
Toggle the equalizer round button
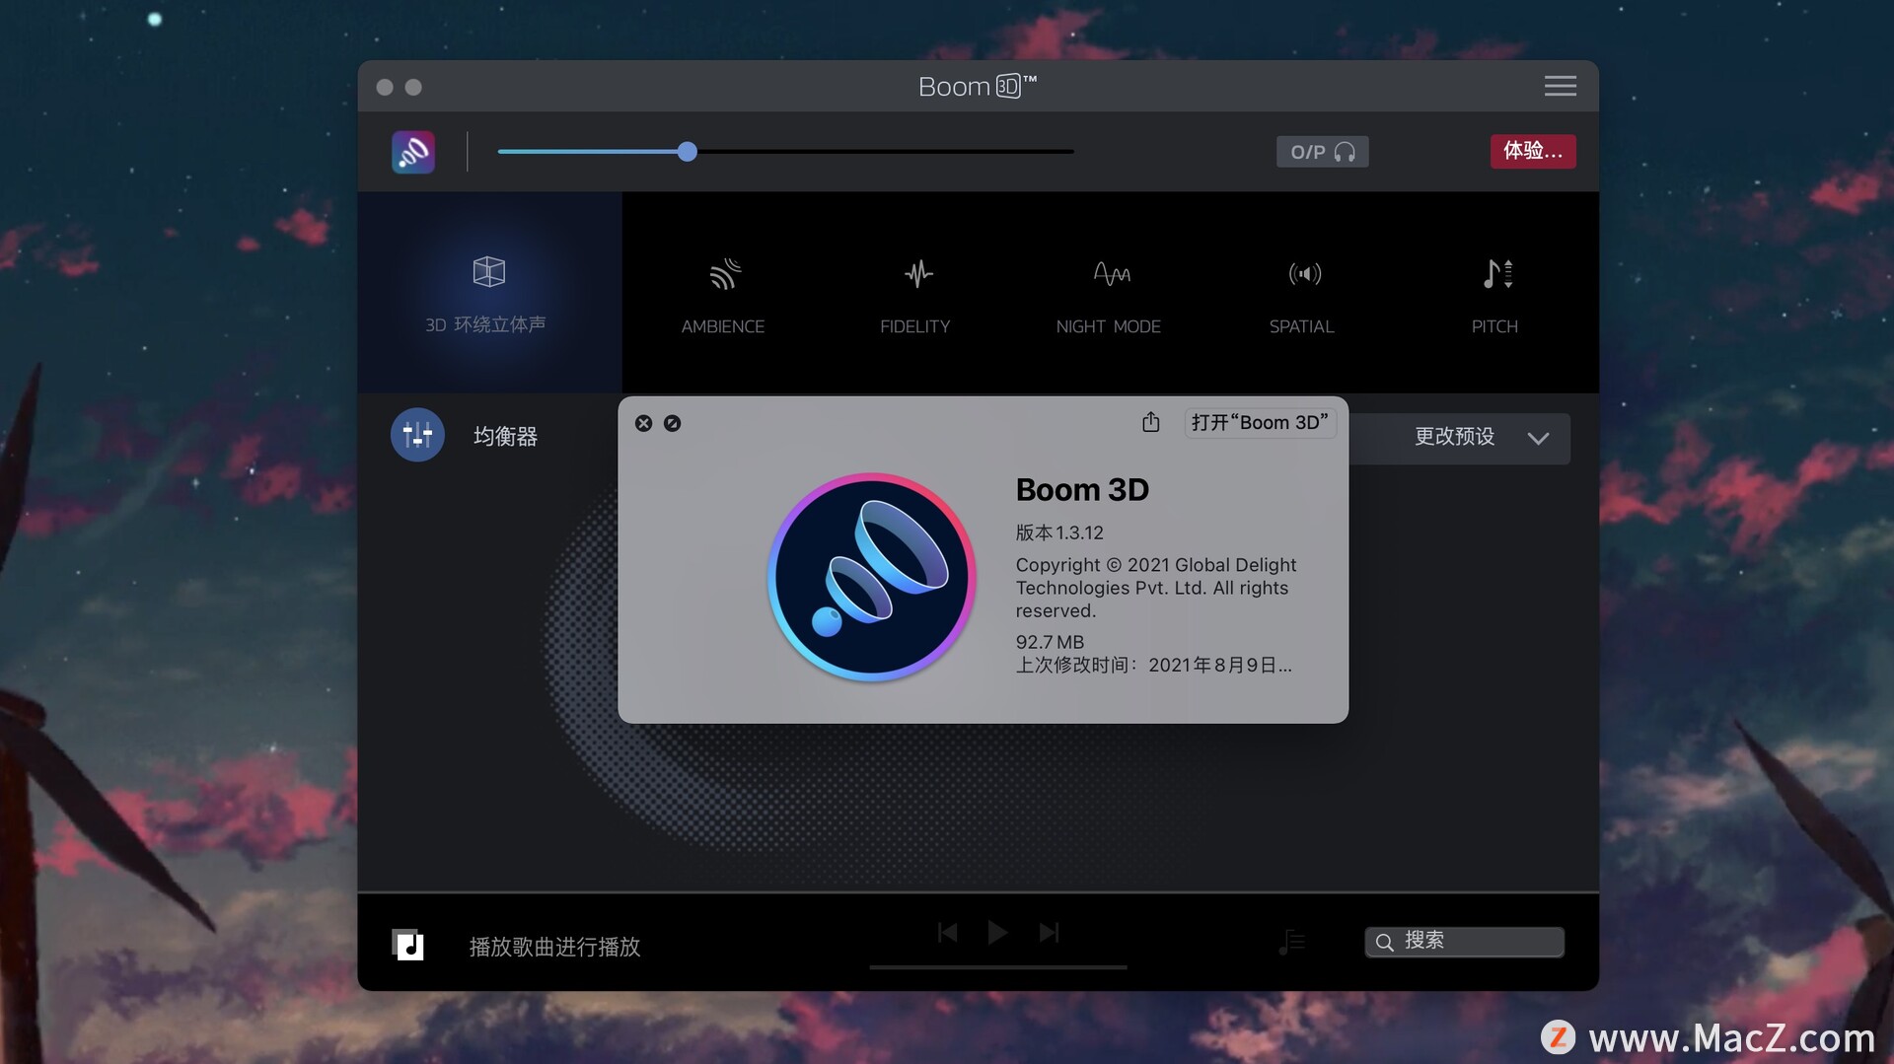tap(417, 435)
